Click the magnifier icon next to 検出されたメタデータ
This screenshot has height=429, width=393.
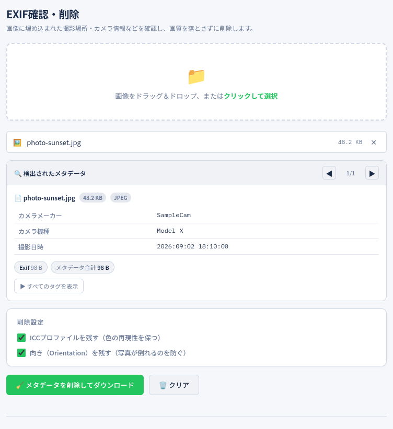pos(18,174)
